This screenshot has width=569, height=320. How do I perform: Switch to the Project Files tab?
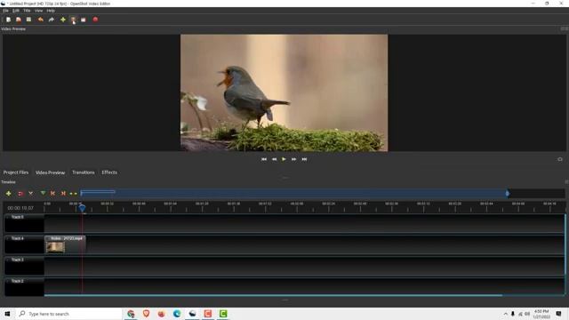pos(16,172)
